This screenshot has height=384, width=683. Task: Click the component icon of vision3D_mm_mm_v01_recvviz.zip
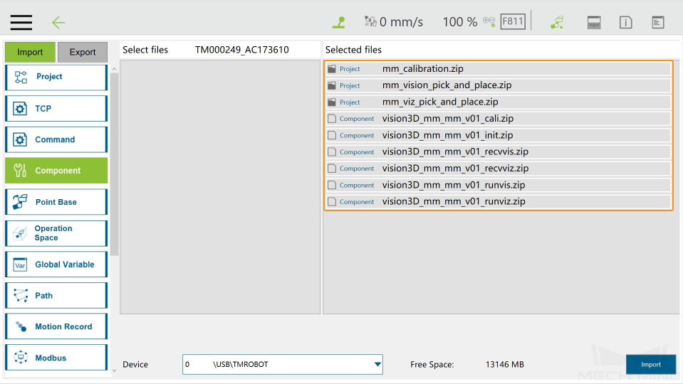point(332,169)
